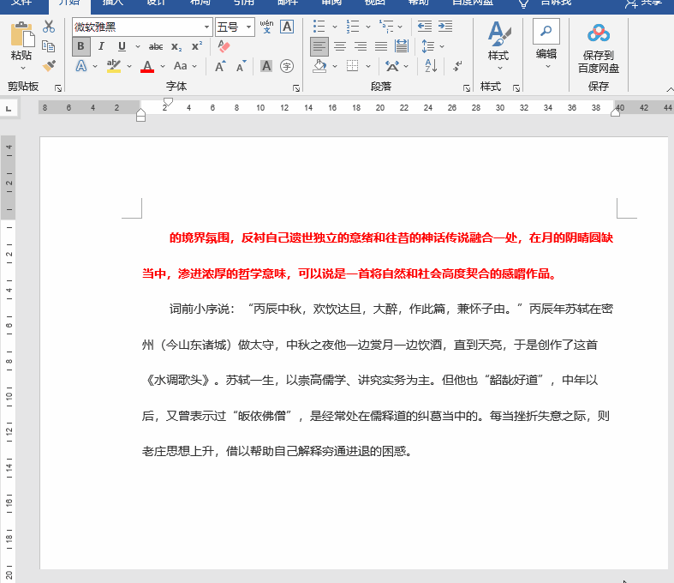
Task: Apply red font color
Action: (147, 66)
